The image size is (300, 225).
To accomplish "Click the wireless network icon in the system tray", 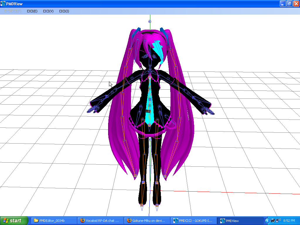I will pos(278,220).
